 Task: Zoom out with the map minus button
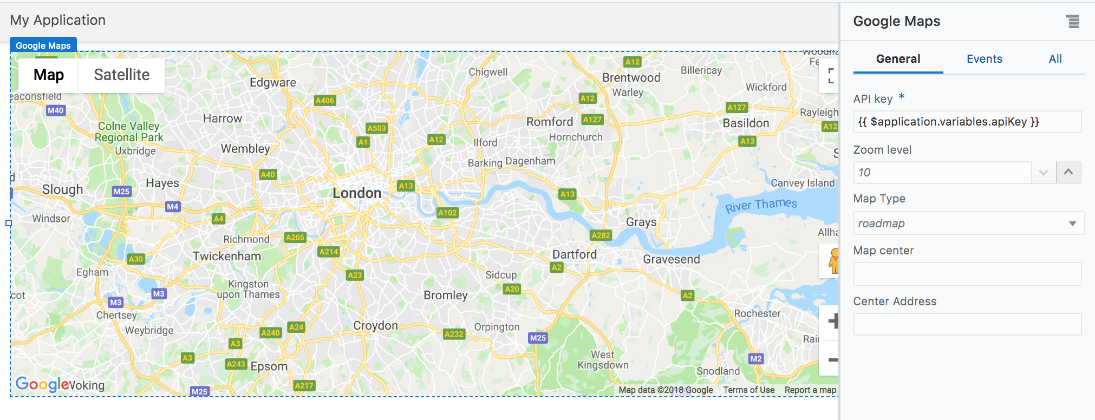(x=832, y=359)
